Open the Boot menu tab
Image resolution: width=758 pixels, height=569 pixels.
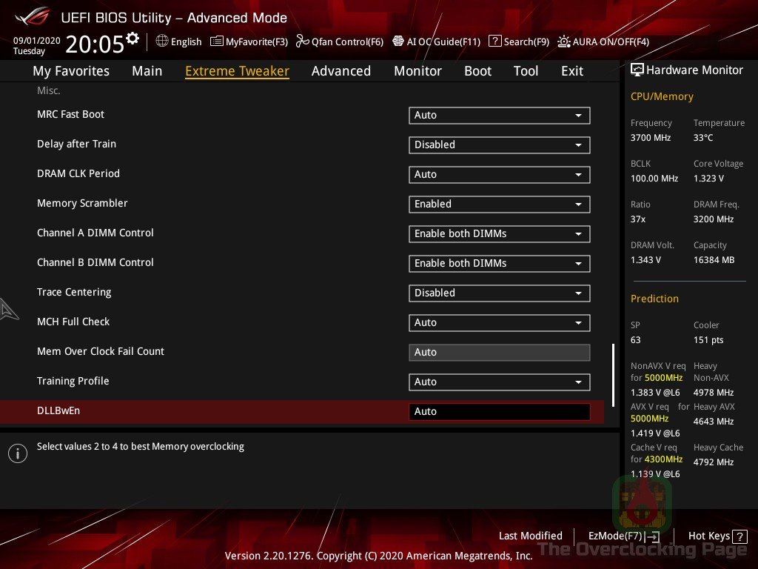477,70
